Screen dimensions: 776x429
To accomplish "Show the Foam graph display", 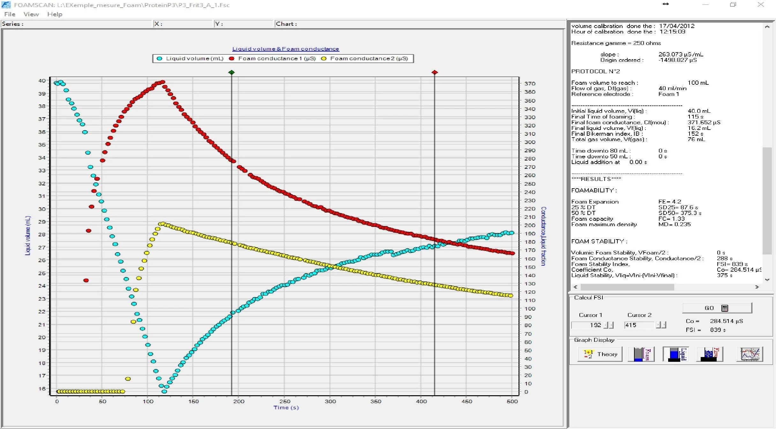I will pos(641,354).
